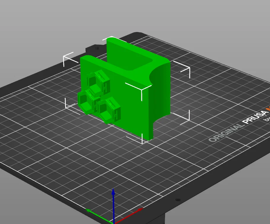This screenshot has width=270, height=224.
Task: Click the ORIGINAL PRUSA text on bed
Action: (238, 125)
